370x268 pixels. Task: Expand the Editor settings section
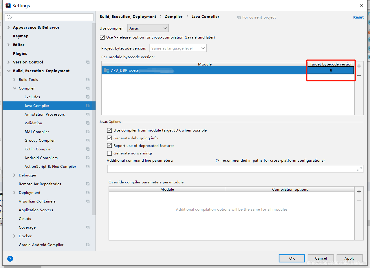(x=9, y=45)
